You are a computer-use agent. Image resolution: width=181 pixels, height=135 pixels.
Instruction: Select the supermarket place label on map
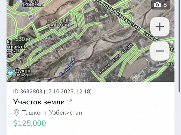click(16, 47)
